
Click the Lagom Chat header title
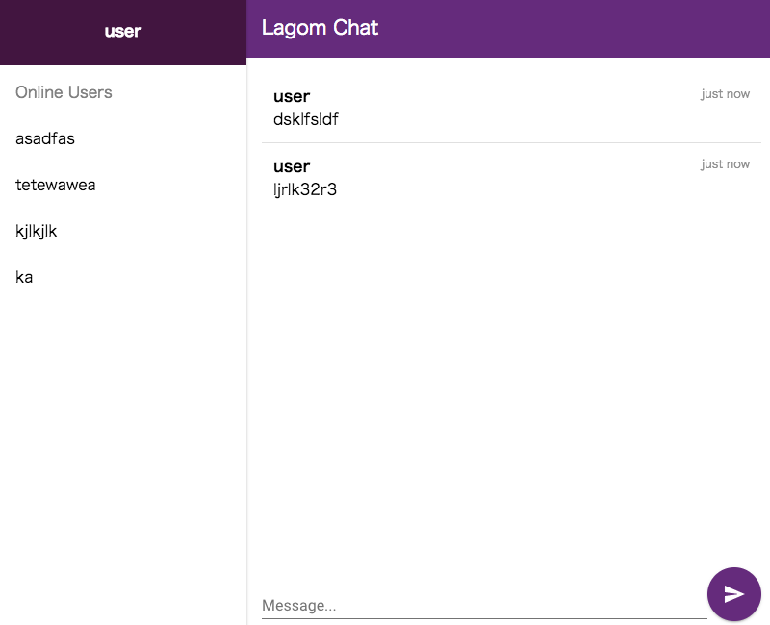coord(320,28)
